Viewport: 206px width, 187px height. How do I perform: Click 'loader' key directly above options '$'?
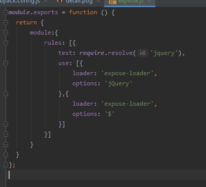pyautogui.click(x=83, y=104)
